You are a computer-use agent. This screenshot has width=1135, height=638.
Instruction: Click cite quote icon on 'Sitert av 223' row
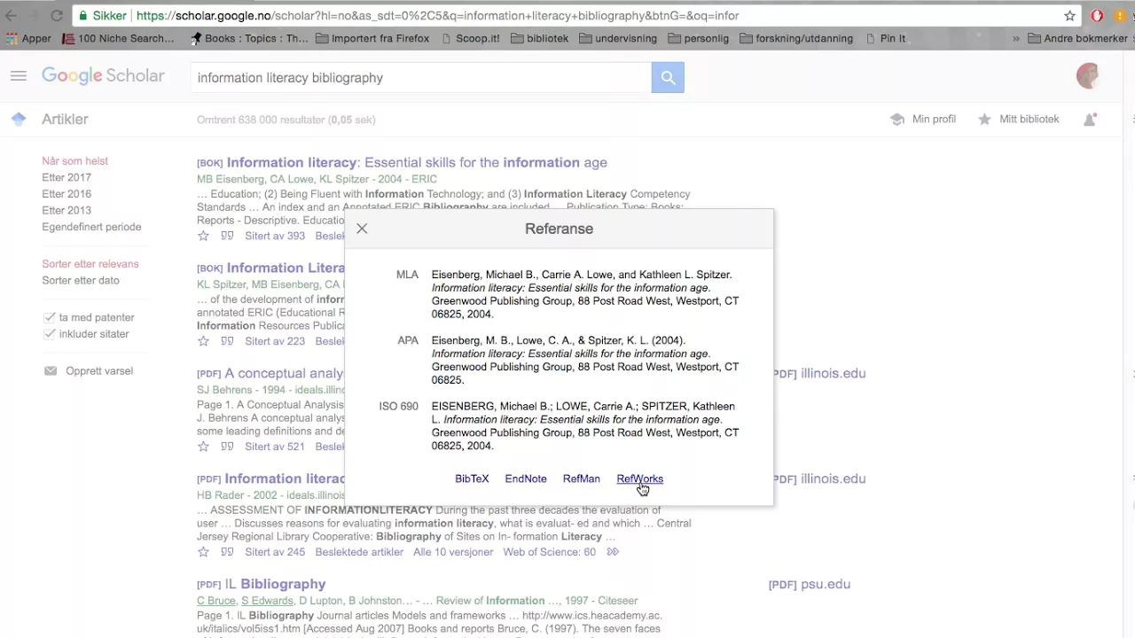pos(227,341)
